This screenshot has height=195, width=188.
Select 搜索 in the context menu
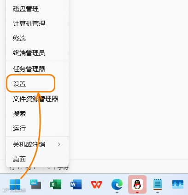pyautogui.click(x=37, y=114)
